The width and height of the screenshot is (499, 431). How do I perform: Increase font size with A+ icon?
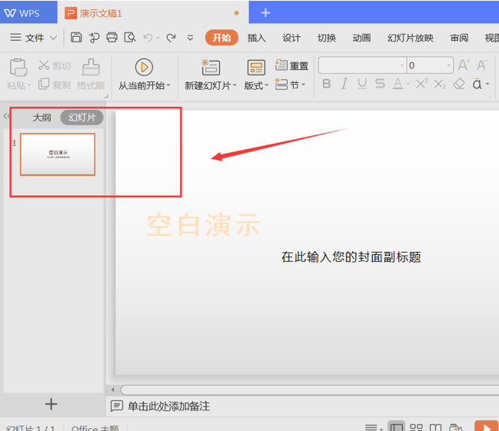pyautogui.click(x=464, y=65)
